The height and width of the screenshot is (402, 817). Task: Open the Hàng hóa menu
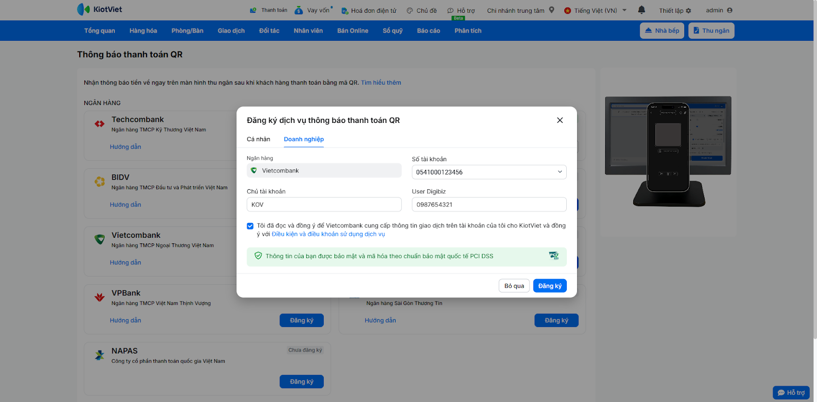point(143,31)
